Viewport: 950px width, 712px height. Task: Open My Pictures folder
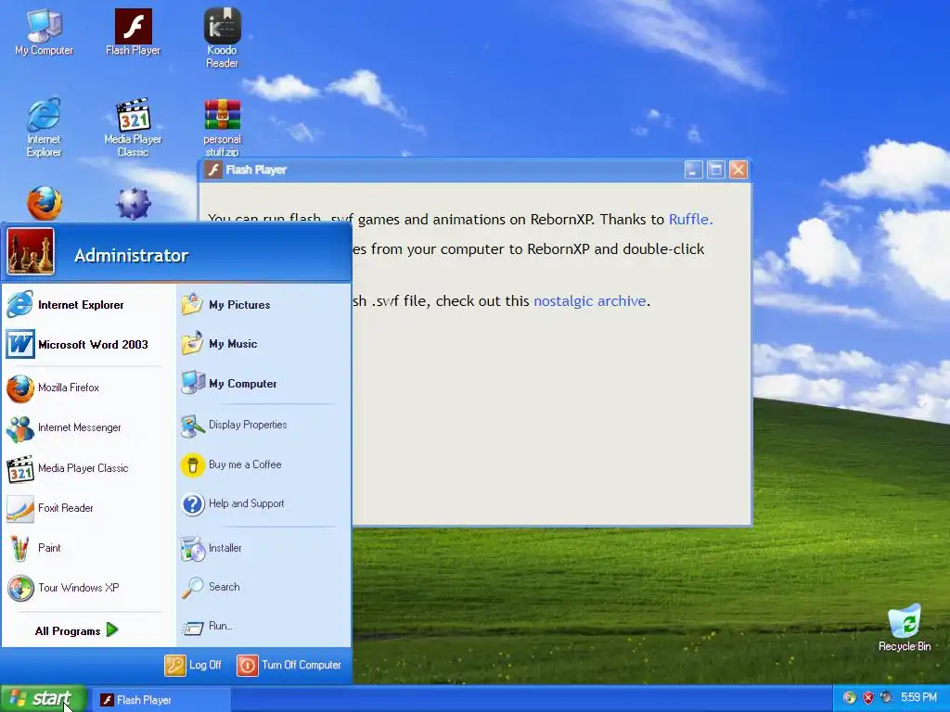click(263, 304)
